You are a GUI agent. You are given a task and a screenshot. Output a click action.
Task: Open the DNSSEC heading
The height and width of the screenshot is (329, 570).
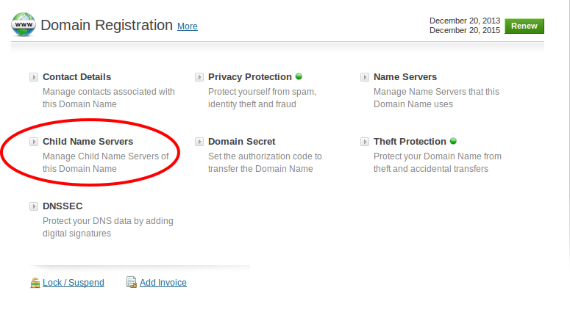point(63,206)
